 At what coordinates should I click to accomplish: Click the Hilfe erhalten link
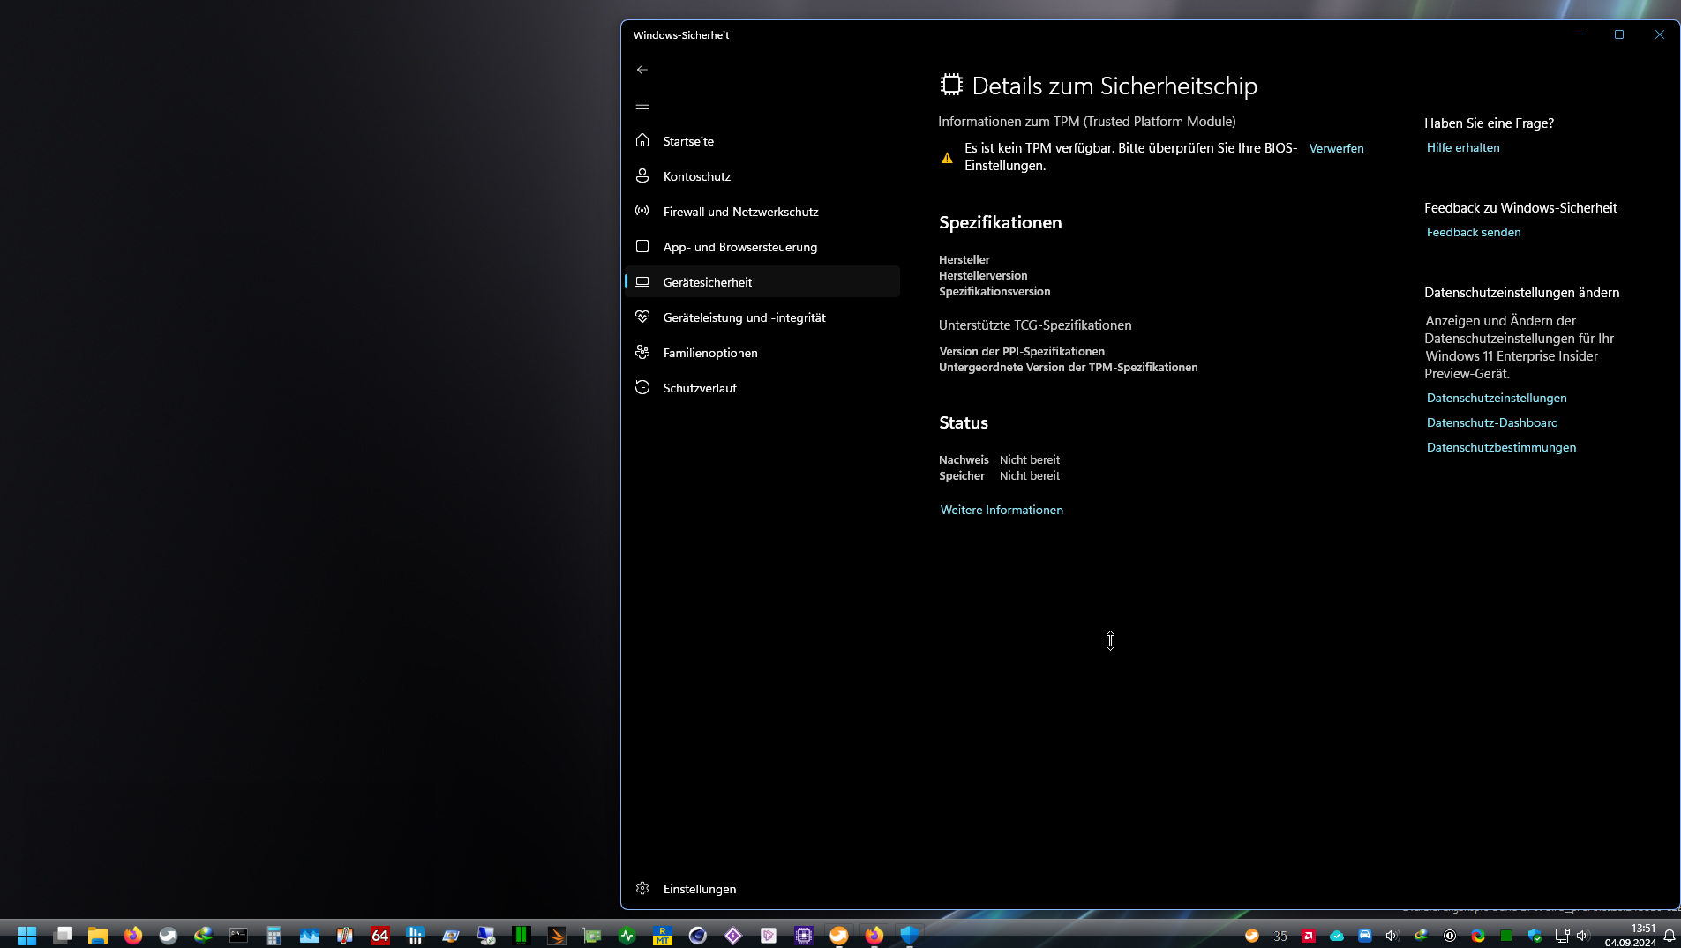(1463, 147)
